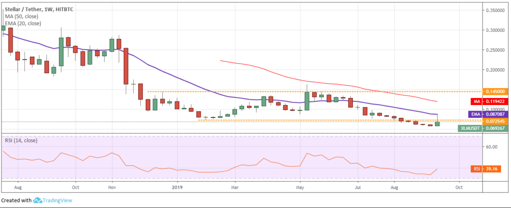Click the cloud TradingView logo icon
Screen dimensions: 511x208
[x=37, y=201]
